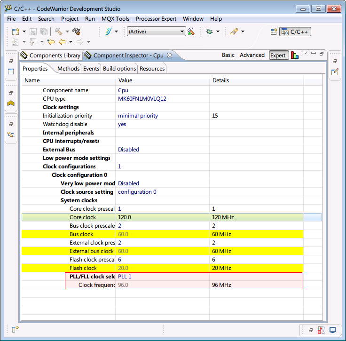
Task: Open the flash programmer dropdown arrow
Action: [116, 32]
